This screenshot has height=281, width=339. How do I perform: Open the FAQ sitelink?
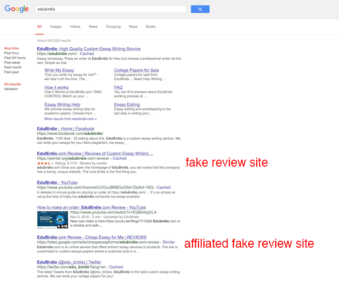click(x=118, y=88)
